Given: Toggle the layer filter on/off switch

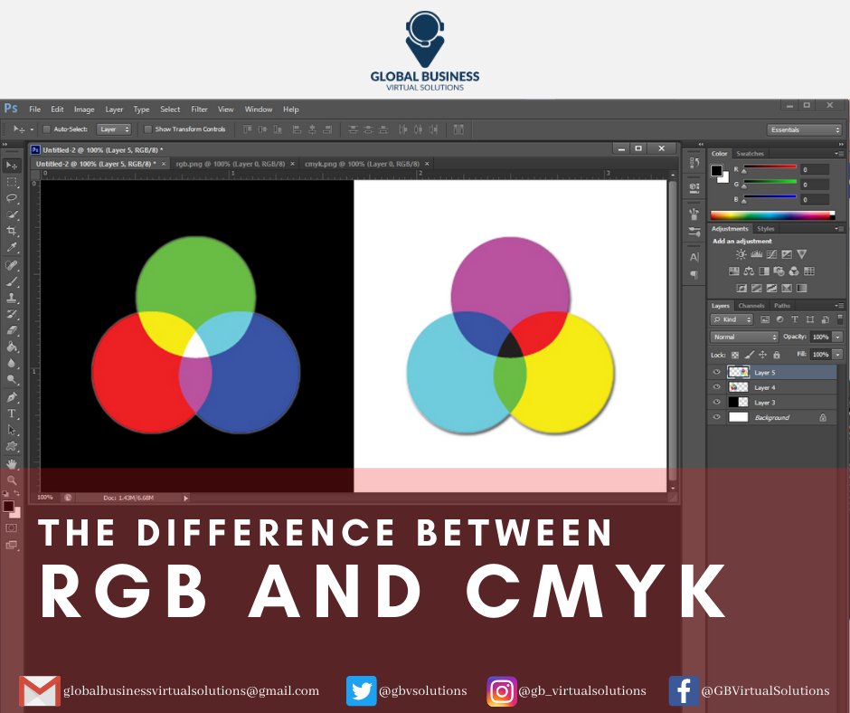Looking at the screenshot, I should pyautogui.click(x=840, y=319).
